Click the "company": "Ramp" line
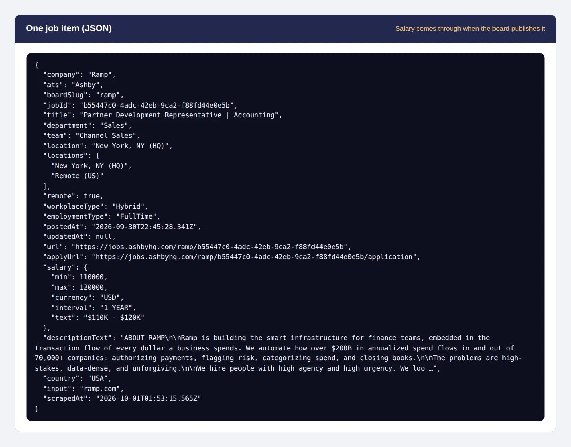Viewport: 571px width, 447px height. coord(79,75)
